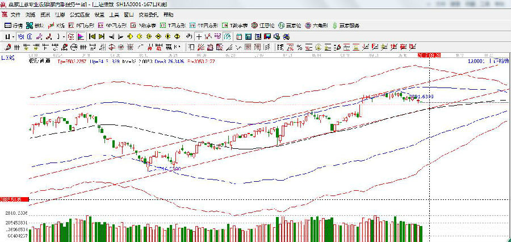Screen dimensions: 511x242
Task: Click the 赢家轮 wheel tool icon
Action: click(290, 26)
